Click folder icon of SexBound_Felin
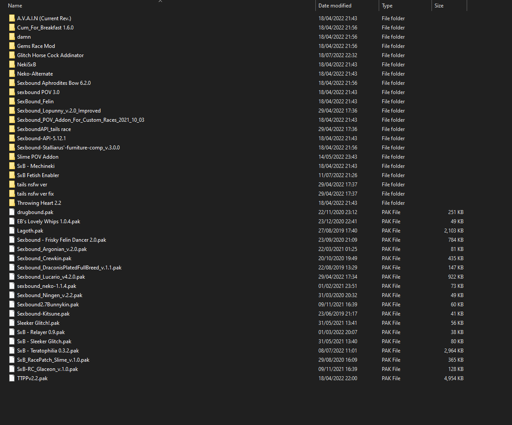 12,102
